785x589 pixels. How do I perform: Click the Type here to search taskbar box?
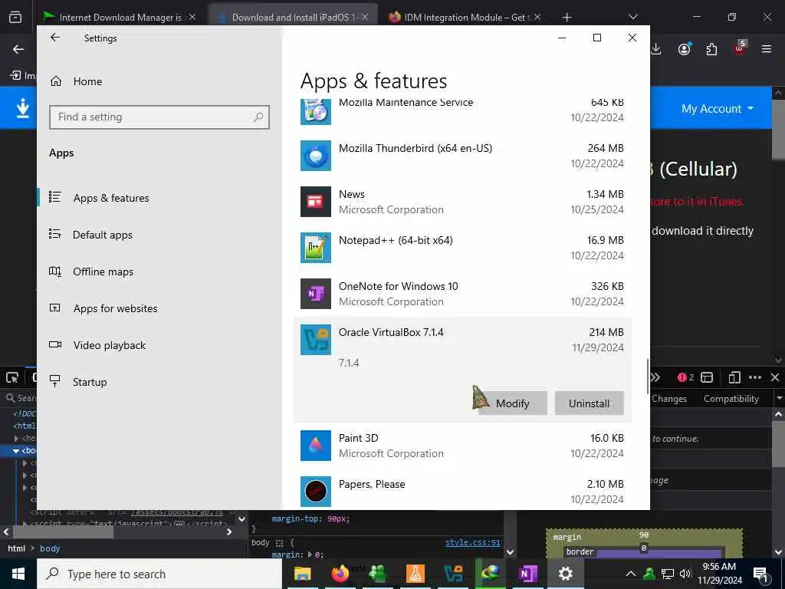tap(159, 574)
